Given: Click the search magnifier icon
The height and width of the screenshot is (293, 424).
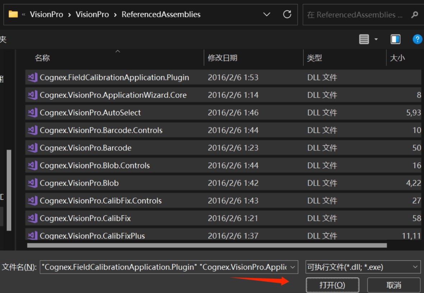Looking at the screenshot, I should pyautogui.click(x=415, y=15).
